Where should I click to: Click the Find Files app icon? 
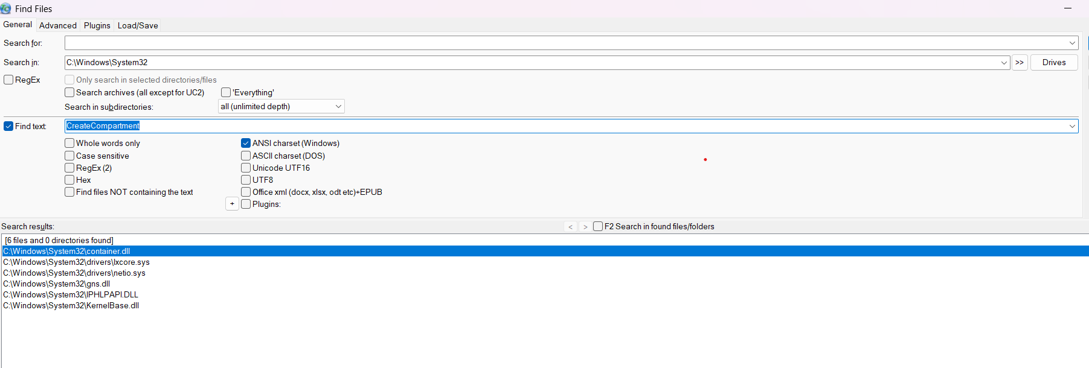click(6, 9)
